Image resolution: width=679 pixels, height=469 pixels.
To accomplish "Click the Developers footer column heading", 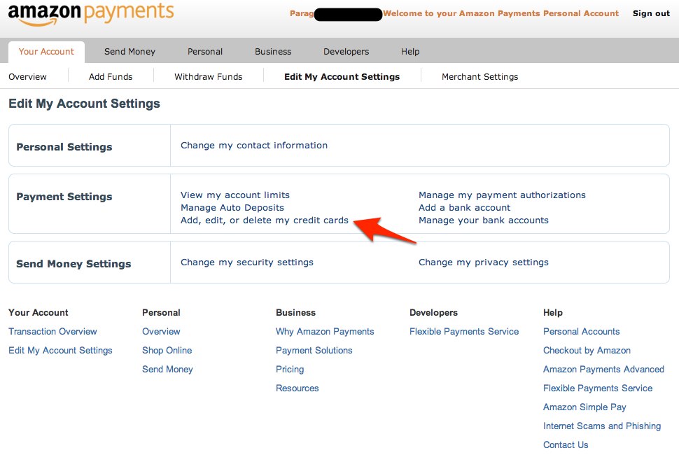I will tap(433, 313).
